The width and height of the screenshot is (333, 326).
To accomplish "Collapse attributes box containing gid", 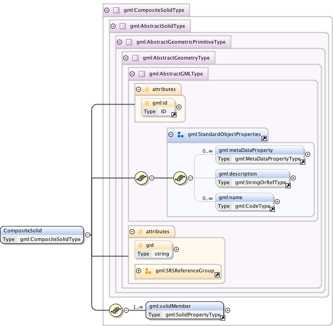I will tap(132, 231).
